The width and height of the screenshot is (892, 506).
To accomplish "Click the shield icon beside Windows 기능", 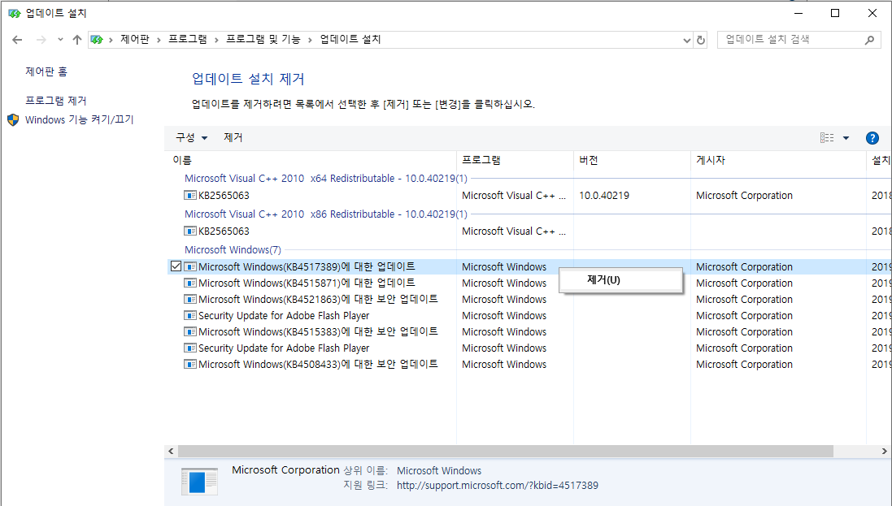I will coord(13,120).
